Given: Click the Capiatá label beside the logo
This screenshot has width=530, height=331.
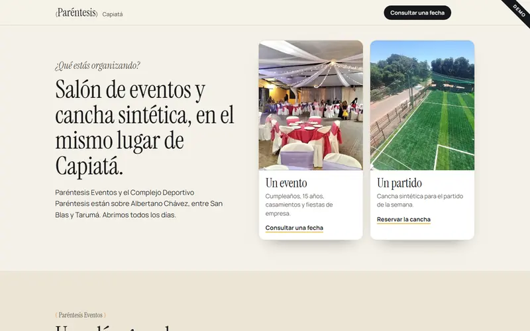Looking at the screenshot, I should point(113,14).
